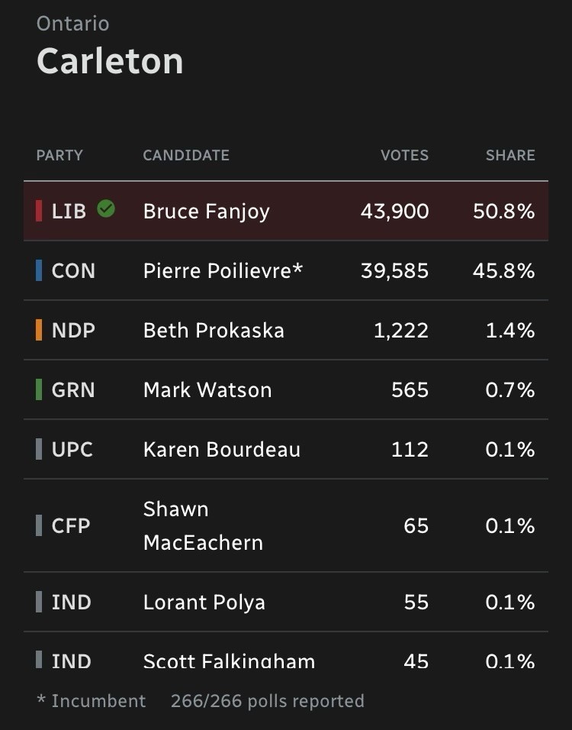The width and height of the screenshot is (572, 730).
Task: Click the Carleton riding title
Action: [110, 61]
